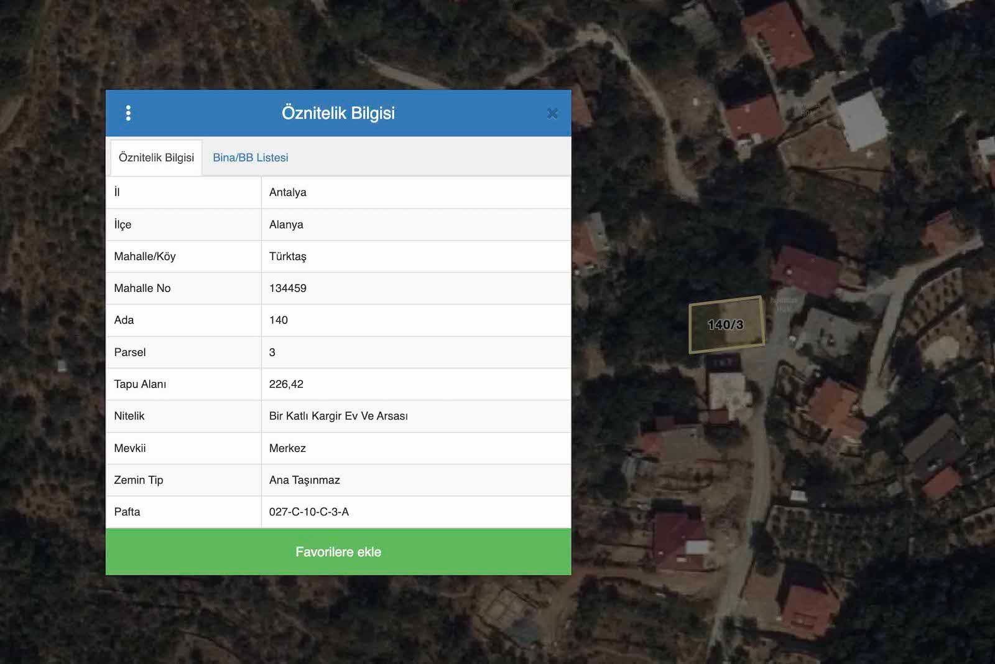Click the Bir Katlı Kargir Ev Ve Arsası text
The height and width of the screenshot is (664, 995).
[338, 416]
